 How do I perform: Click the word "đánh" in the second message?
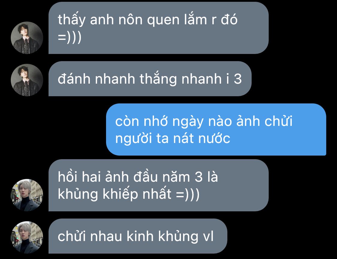point(74,79)
